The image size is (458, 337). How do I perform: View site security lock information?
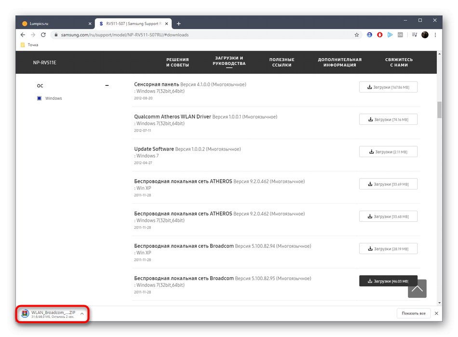pyautogui.click(x=56, y=35)
